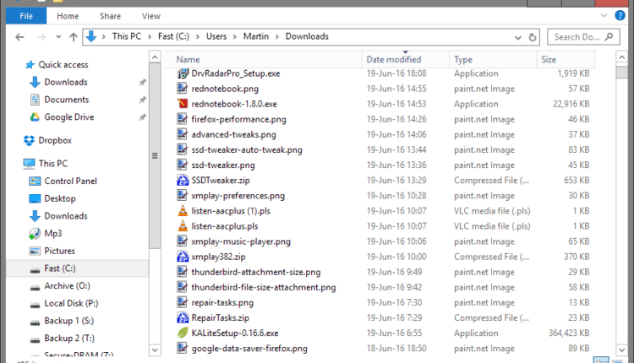The height and width of the screenshot is (363, 634).
Task: Click the rednotebook-1.8.0.exe red icon
Action: point(183,104)
